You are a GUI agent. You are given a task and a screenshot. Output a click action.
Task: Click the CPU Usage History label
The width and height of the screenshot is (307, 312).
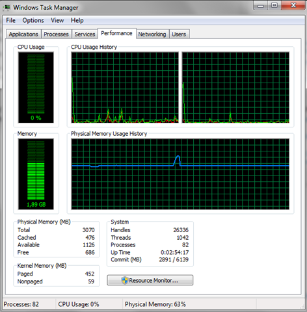pyautogui.click(x=94, y=47)
